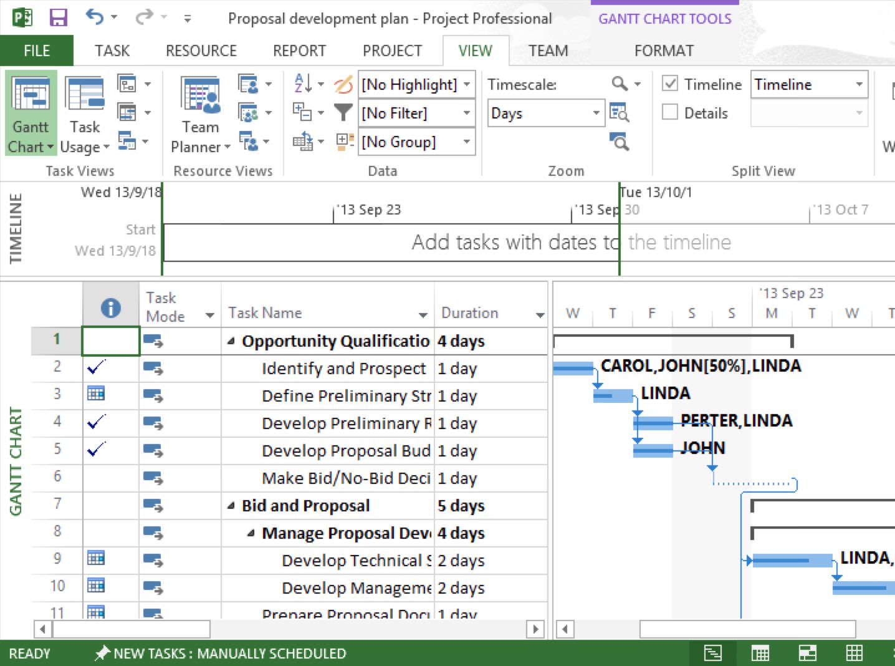Click New Tasks Manually Scheduled status button

pyautogui.click(x=221, y=653)
